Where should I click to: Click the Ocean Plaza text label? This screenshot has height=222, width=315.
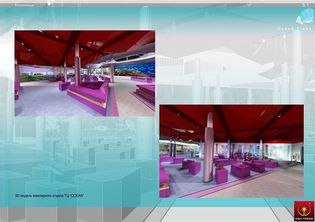(x=294, y=29)
